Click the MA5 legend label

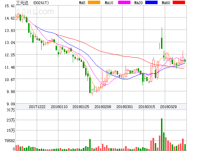pyautogui.click(x=82, y=3)
